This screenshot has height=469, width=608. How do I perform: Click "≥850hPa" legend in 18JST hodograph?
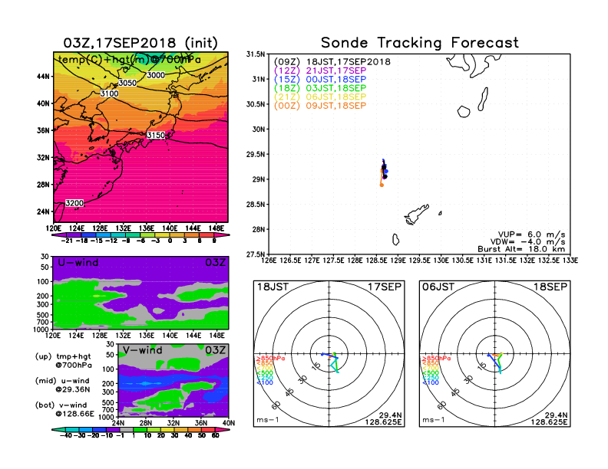(270, 359)
